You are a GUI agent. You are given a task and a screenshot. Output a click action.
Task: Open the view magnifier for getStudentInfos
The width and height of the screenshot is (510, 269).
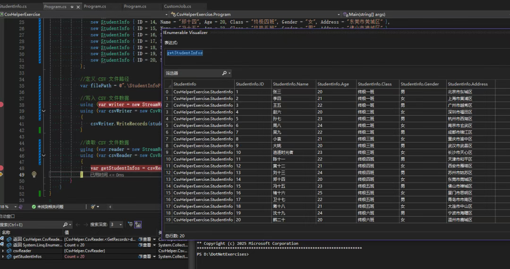[141, 257]
